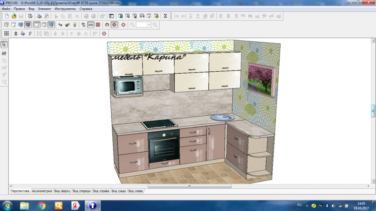376x211 pixels.
Task: Click the Sigma report icon
Action: pos(165,16)
